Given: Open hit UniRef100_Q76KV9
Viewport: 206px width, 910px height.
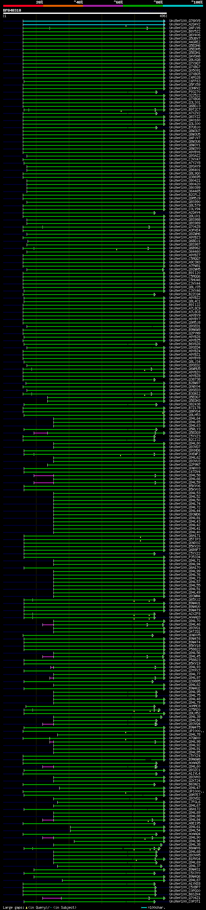Looking at the screenshot, I should click(x=185, y=21).
